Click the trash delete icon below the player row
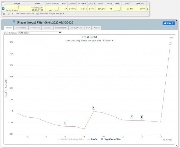This screenshot has width=180, height=148. [x=4, y=13]
